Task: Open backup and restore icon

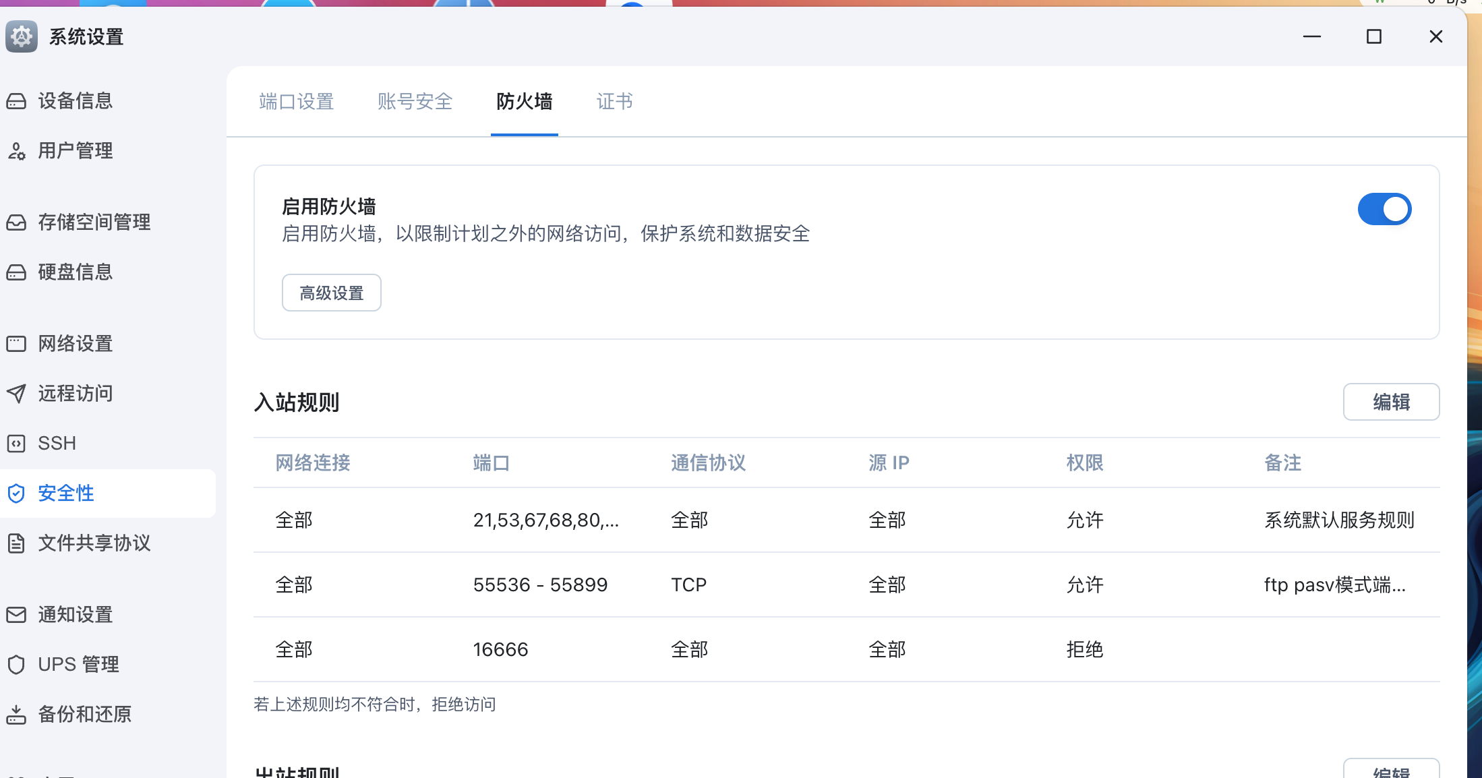Action: point(16,715)
